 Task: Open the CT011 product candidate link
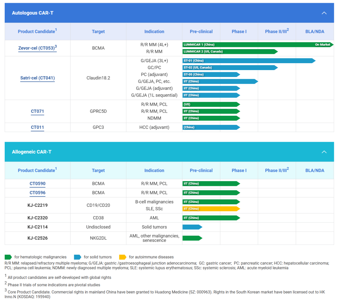[37, 127]
